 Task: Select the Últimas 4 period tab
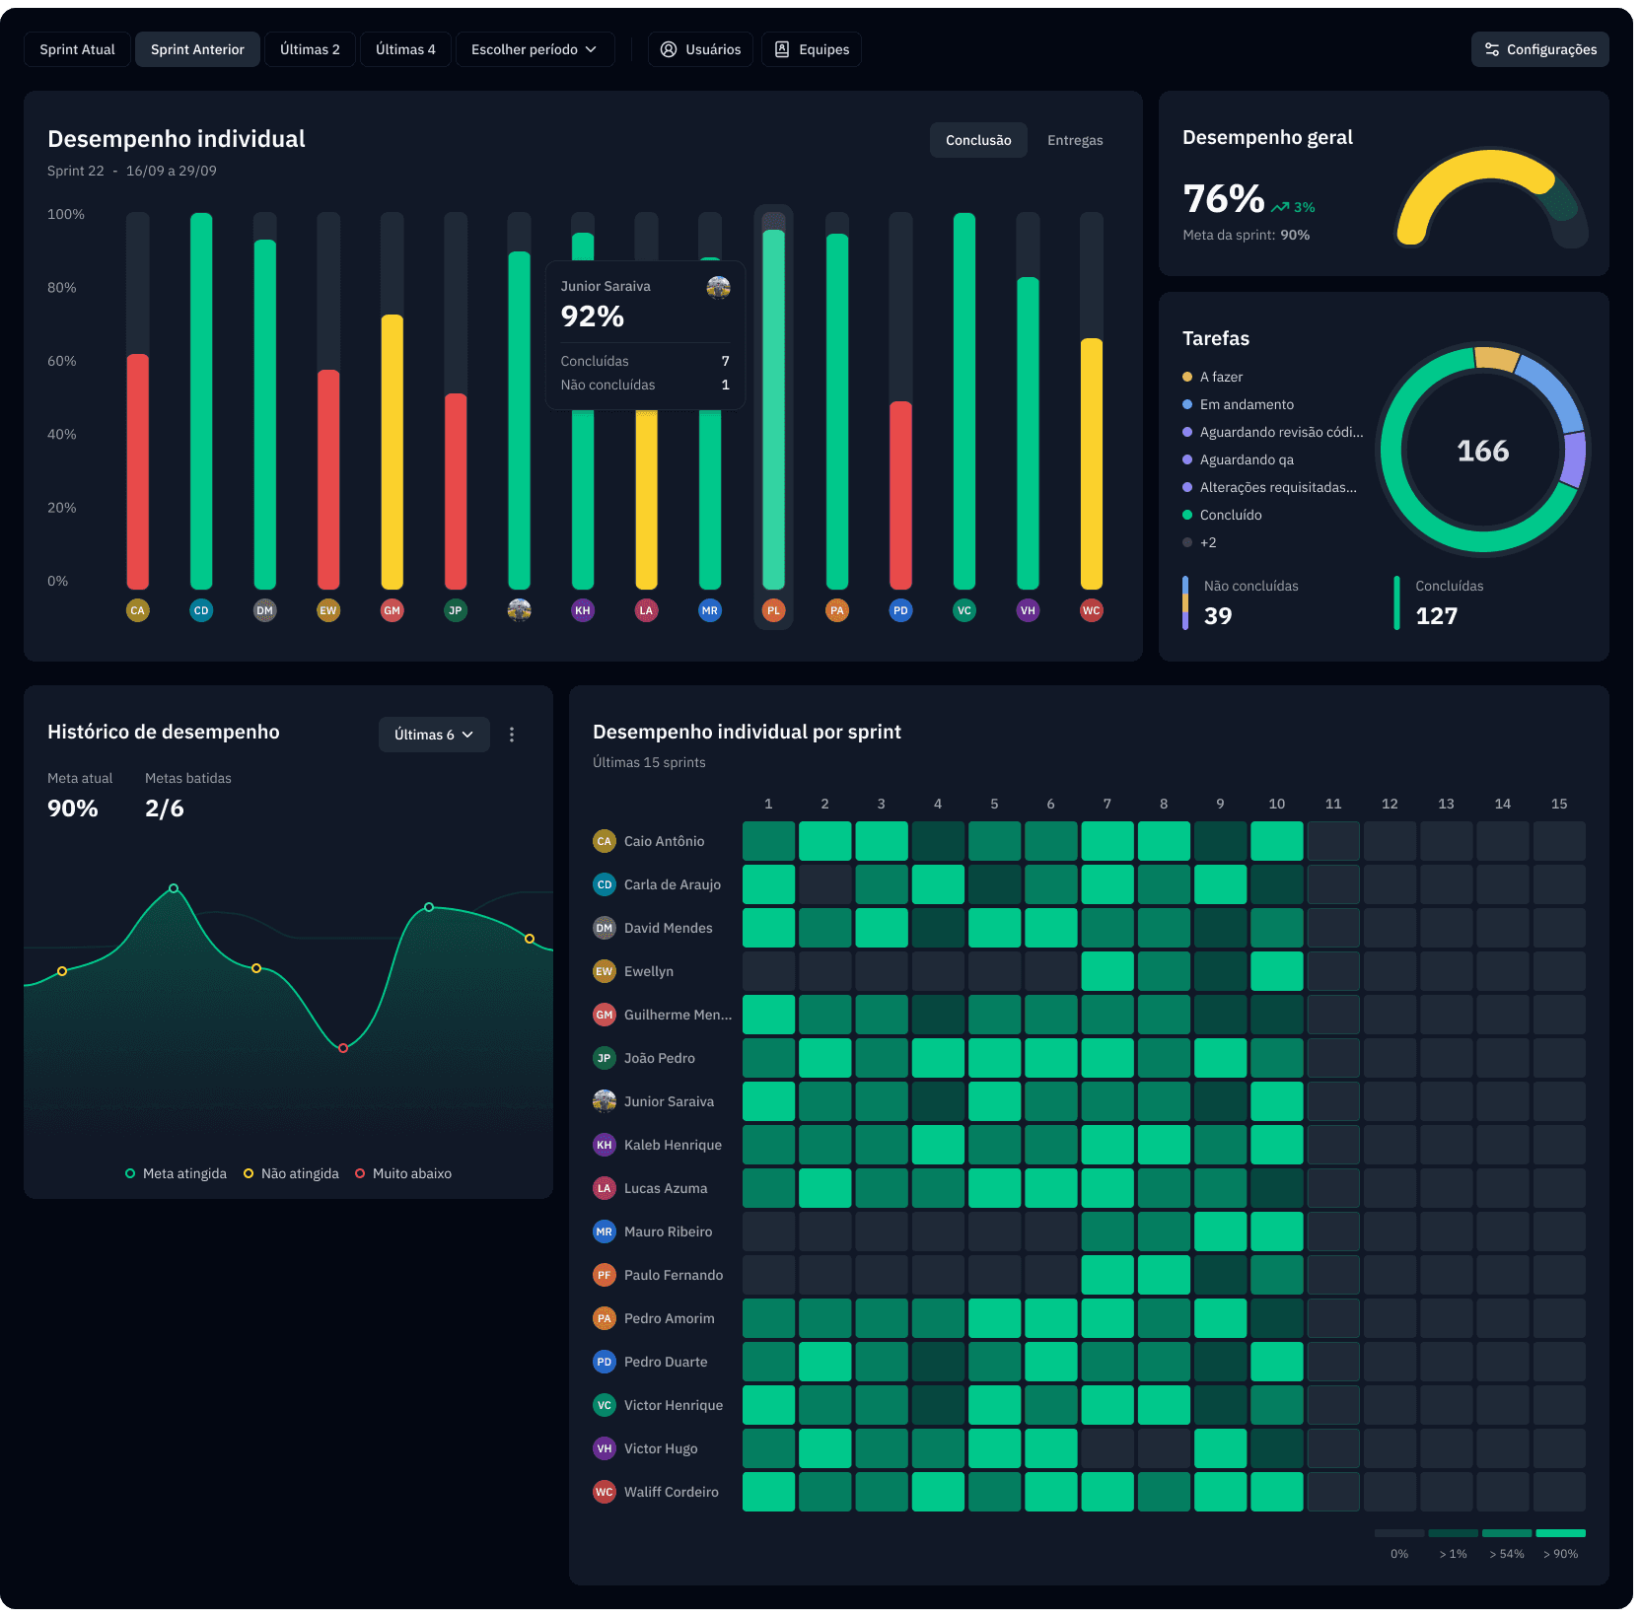pos(404,49)
